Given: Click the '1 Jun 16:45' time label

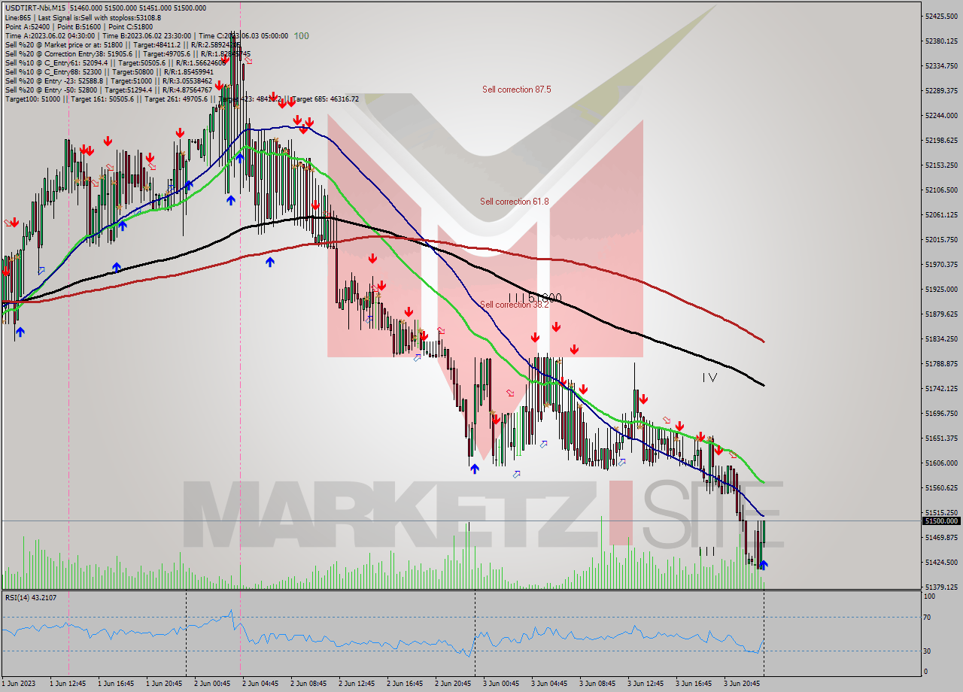Looking at the screenshot, I should click(116, 684).
